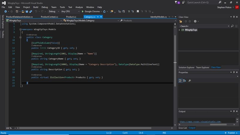The height and width of the screenshot is (135, 240).
Task: Collapse the Category class outline
Action: pyautogui.click(x=20, y=37)
